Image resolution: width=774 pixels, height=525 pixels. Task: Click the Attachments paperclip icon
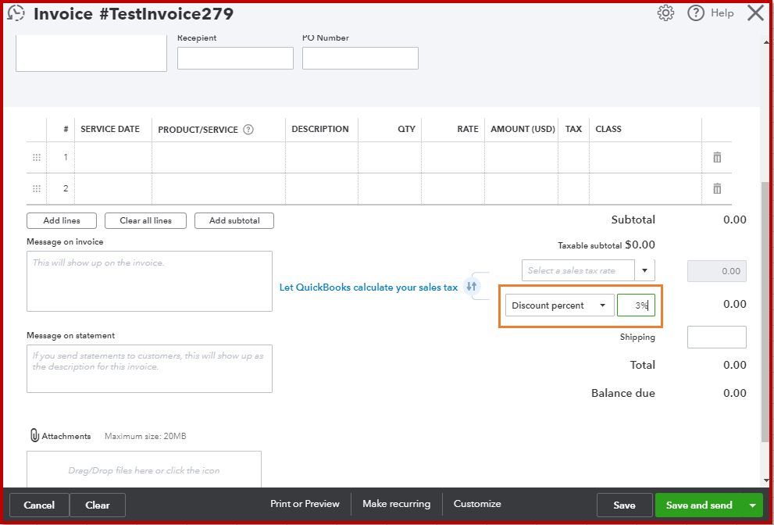click(34, 436)
